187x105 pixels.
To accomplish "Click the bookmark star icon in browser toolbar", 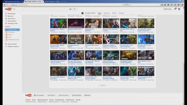I will (x=162, y=5).
